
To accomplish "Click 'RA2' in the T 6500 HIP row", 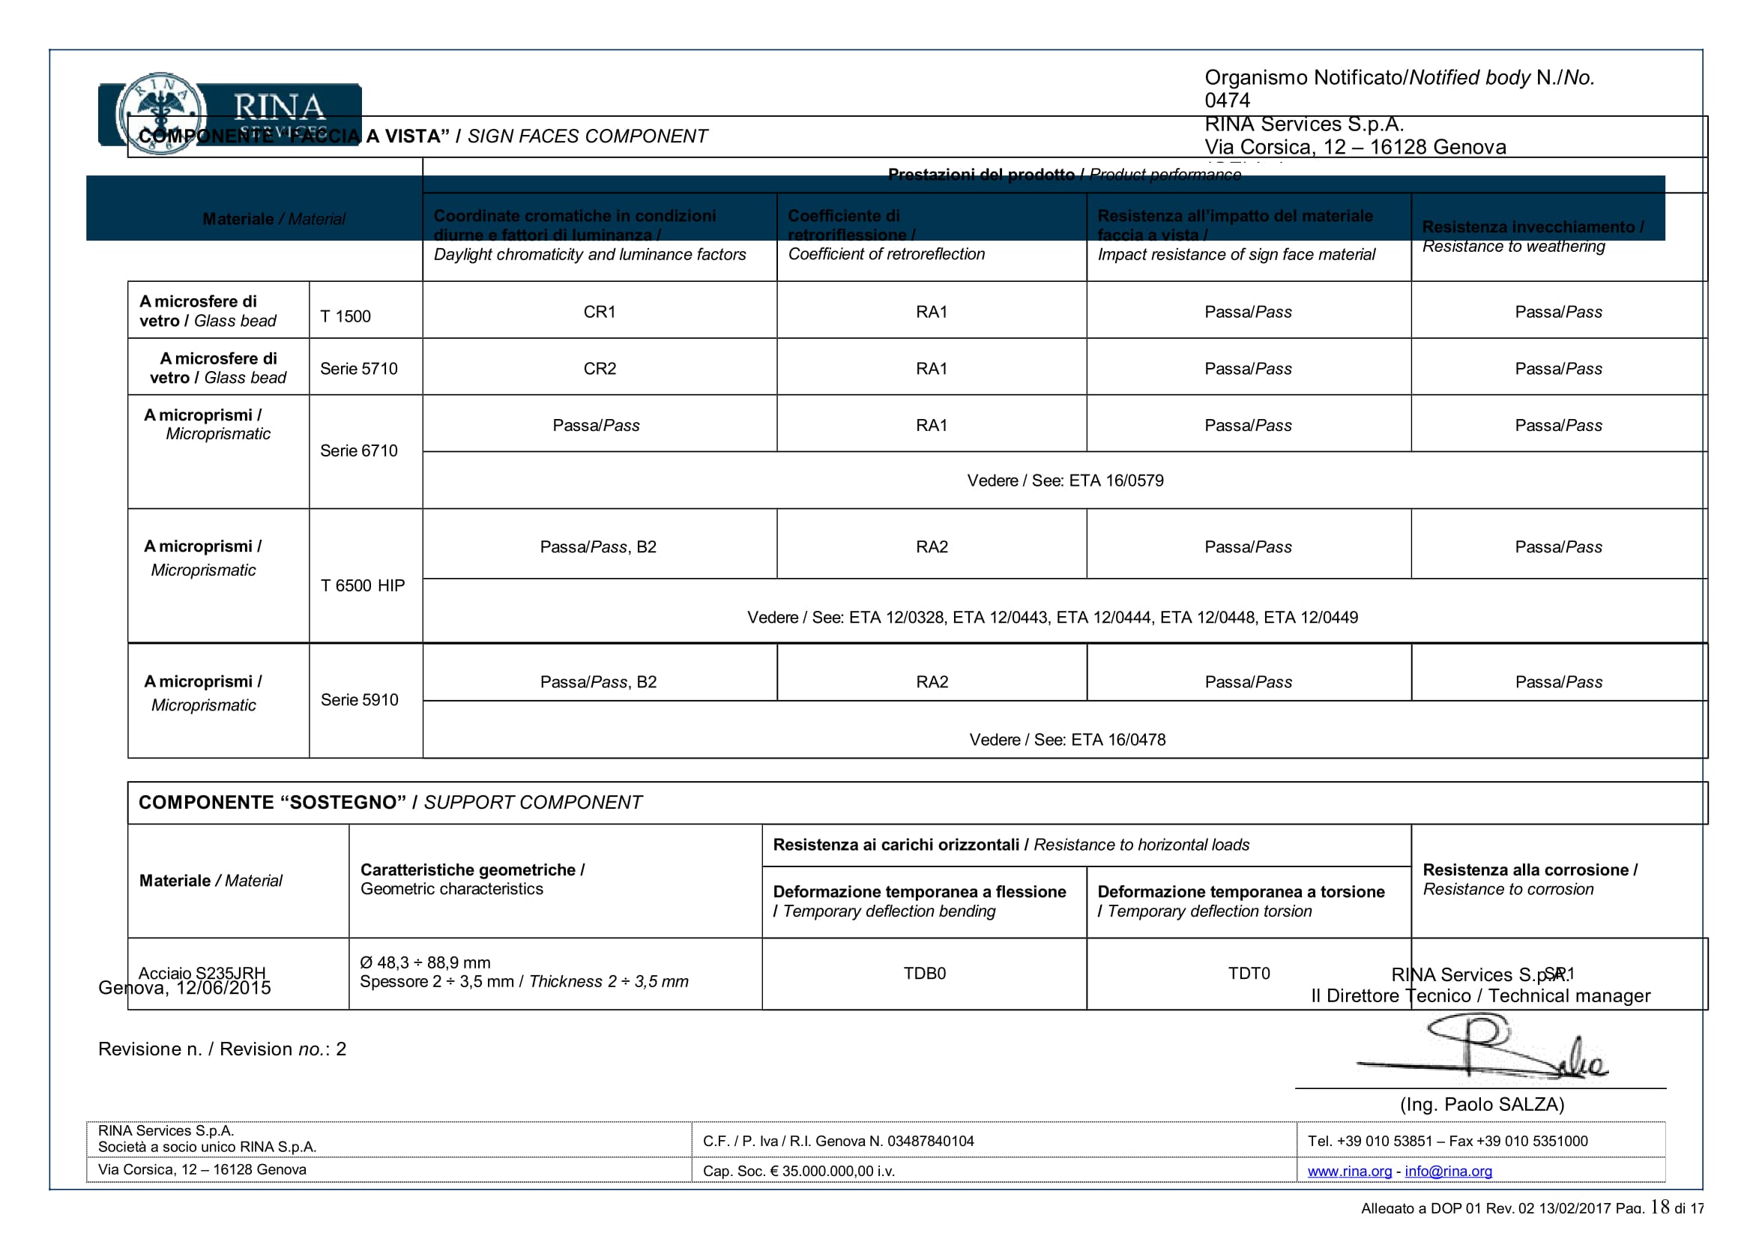I will [932, 546].
